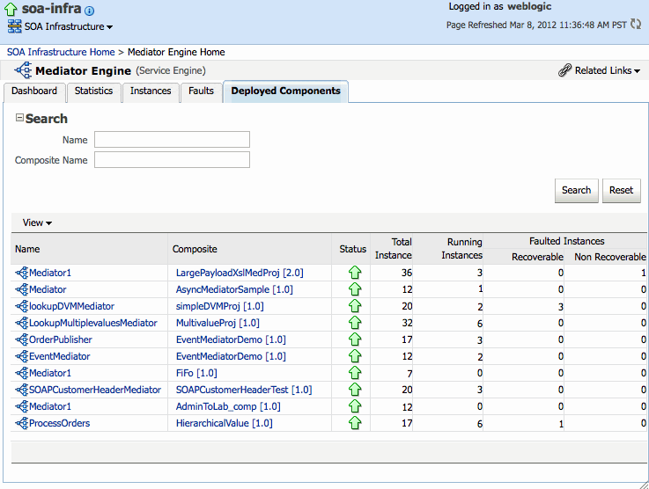Click the mediator icon beside lookupDVMMediator
Image resolution: width=649 pixels, height=489 pixels.
pos(21,306)
